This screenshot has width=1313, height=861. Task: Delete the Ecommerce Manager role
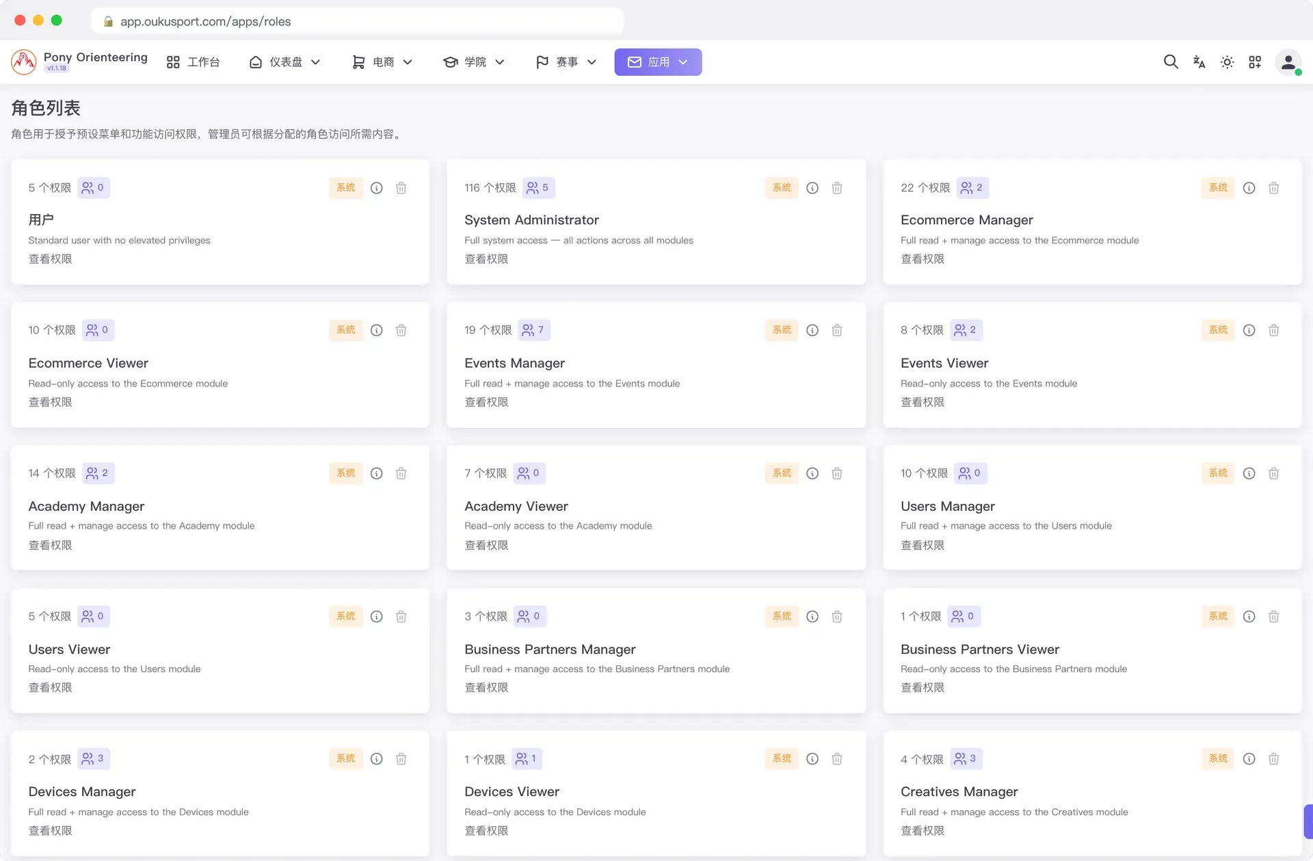[1274, 188]
